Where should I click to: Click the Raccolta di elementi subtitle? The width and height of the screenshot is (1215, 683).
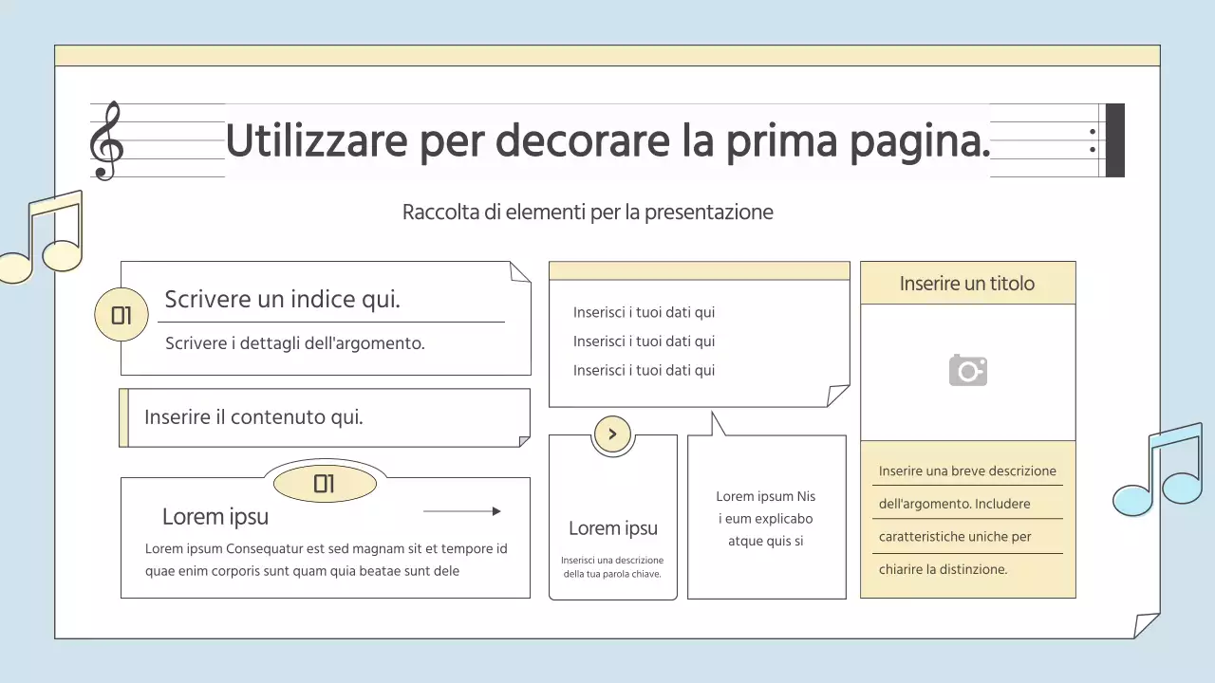point(588,212)
